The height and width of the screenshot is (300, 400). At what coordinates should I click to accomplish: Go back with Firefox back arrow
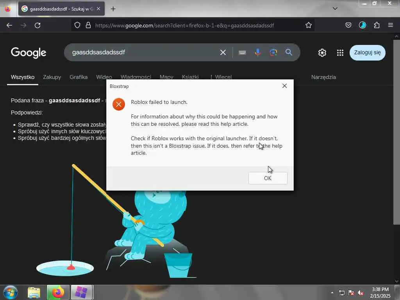9,25
